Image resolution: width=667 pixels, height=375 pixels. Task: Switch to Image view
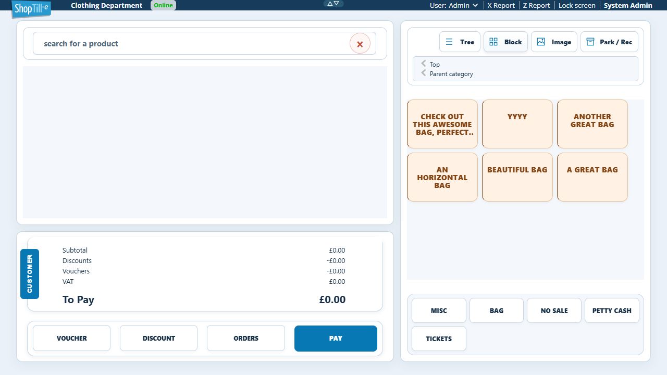(554, 42)
